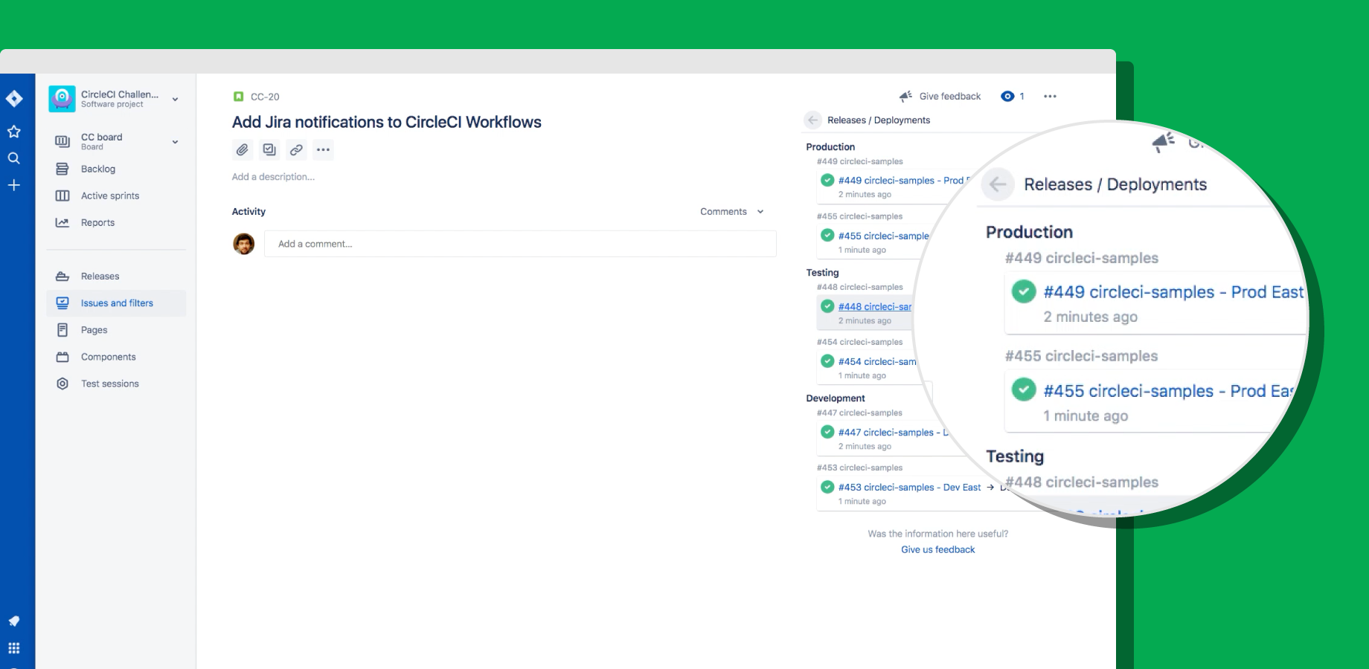Expand the CircleCI Challenge project dropdown
Screen dimensions: 1369x669
pos(175,99)
